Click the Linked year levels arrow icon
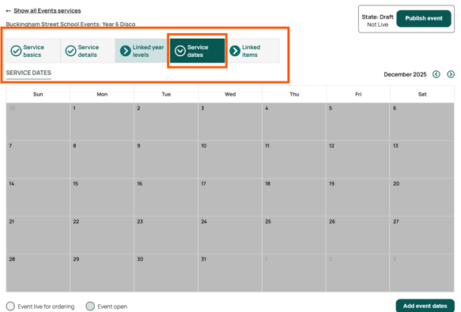 (x=125, y=51)
